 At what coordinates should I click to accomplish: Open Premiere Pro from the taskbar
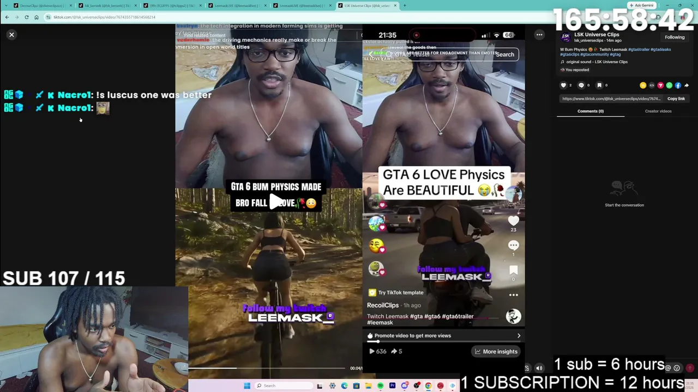point(392,386)
